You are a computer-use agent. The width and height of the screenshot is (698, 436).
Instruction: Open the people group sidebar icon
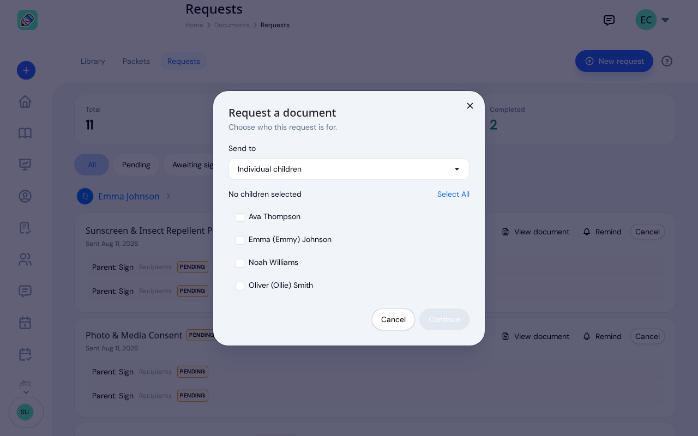click(25, 259)
